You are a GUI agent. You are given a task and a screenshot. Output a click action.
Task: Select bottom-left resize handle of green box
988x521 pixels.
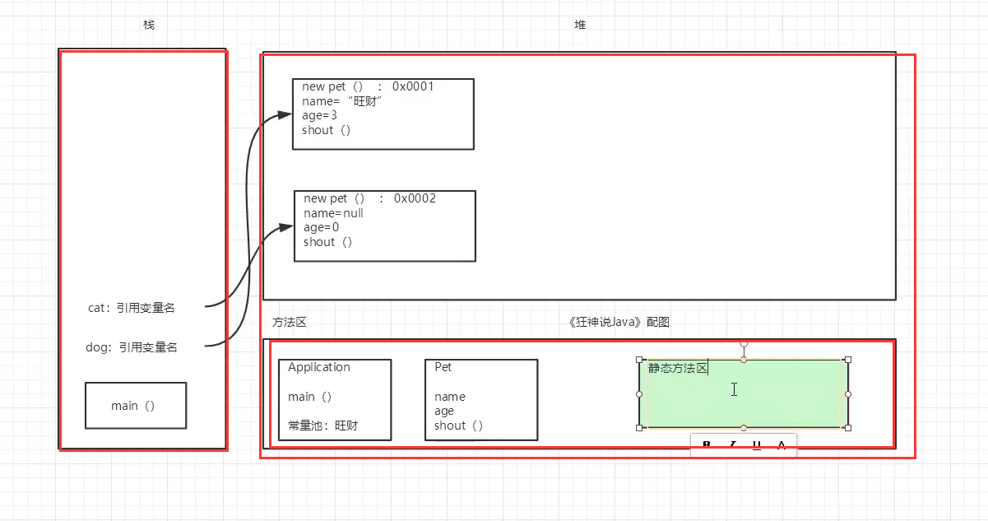pyautogui.click(x=639, y=428)
